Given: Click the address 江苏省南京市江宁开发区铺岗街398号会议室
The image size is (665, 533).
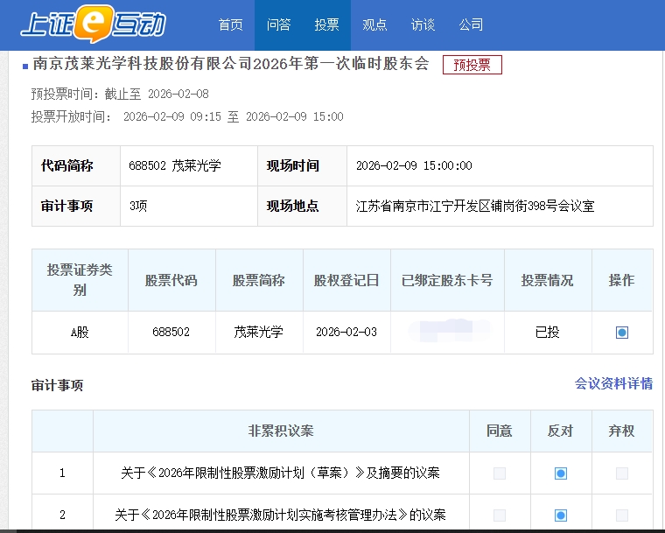Looking at the screenshot, I should pos(475,207).
